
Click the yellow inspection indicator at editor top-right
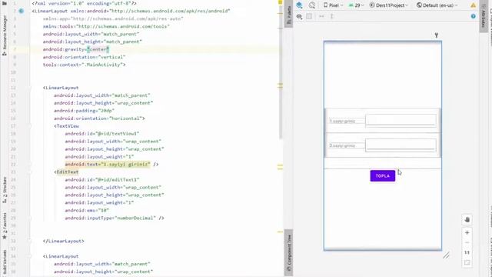pos(280,2)
